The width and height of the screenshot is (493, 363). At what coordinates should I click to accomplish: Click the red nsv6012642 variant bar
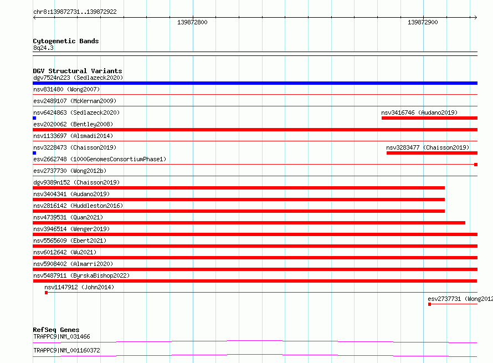point(255,258)
